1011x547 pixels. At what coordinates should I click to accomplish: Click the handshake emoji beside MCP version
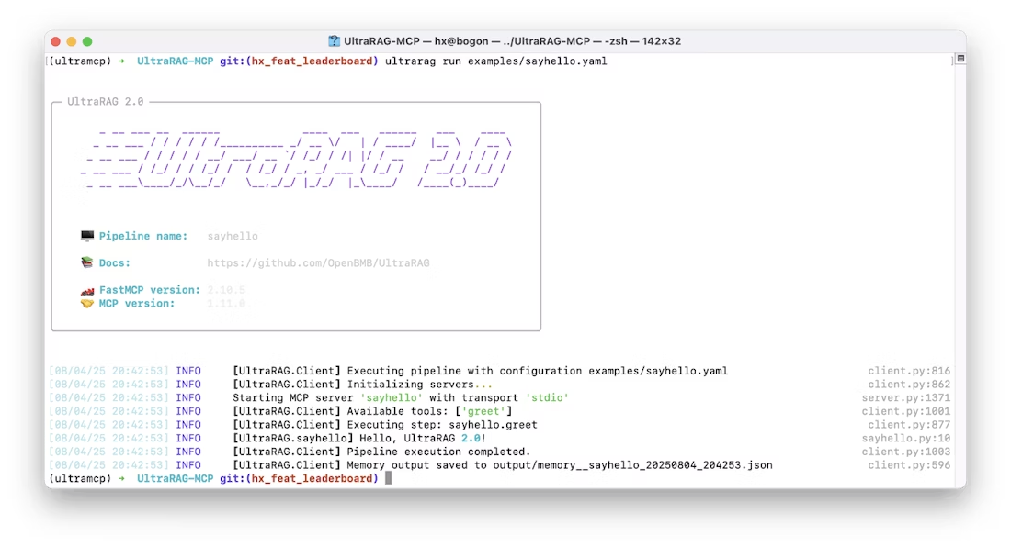pyautogui.click(x=87, y=304)
